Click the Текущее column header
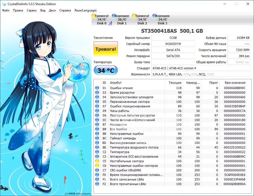Image resolution: width=254 pixels, height=196 pixels. point(174,83)
